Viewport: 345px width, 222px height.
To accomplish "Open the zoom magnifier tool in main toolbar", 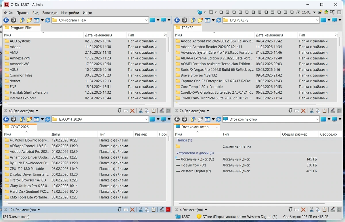I will click(x=332, y=12).
